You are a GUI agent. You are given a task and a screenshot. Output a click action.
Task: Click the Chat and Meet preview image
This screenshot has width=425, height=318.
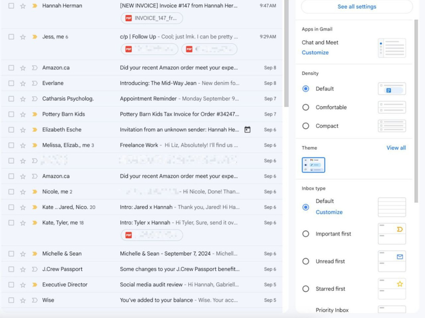[x=392, y=48]
